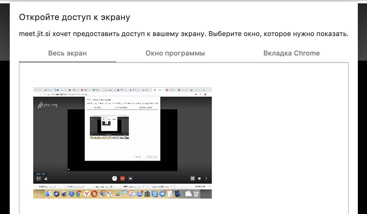The image size is (367, 214).
Task: Click the Safari compass icon in previewed dock
Action: click(71, 194)
